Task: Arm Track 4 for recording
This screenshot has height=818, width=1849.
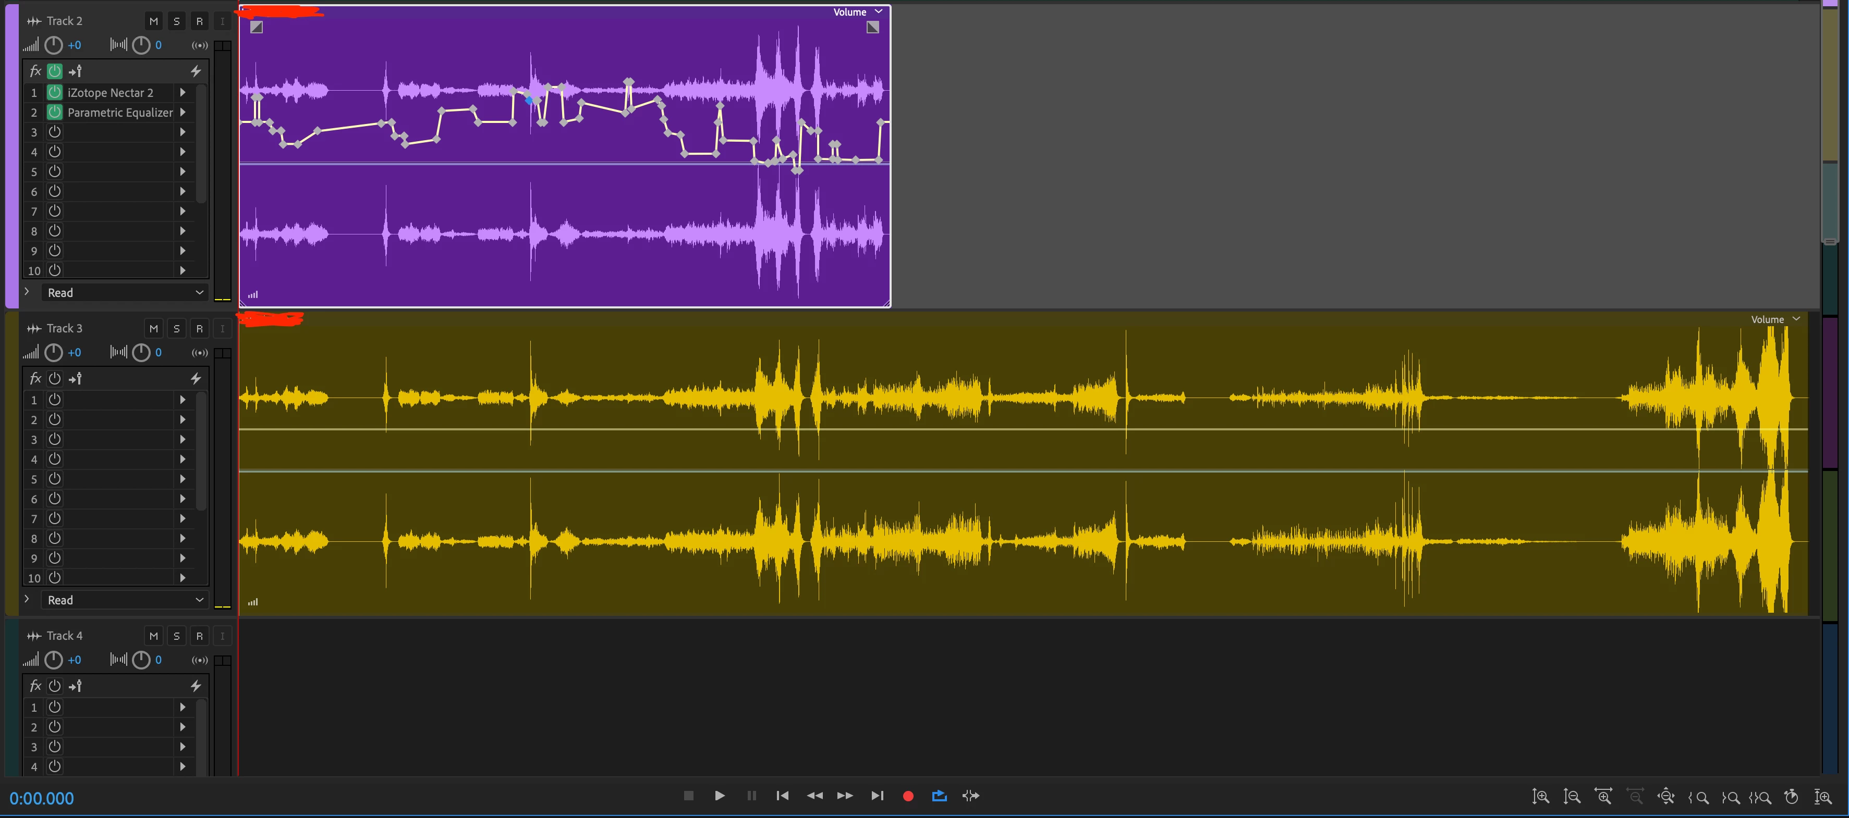Action: (200, 636)
